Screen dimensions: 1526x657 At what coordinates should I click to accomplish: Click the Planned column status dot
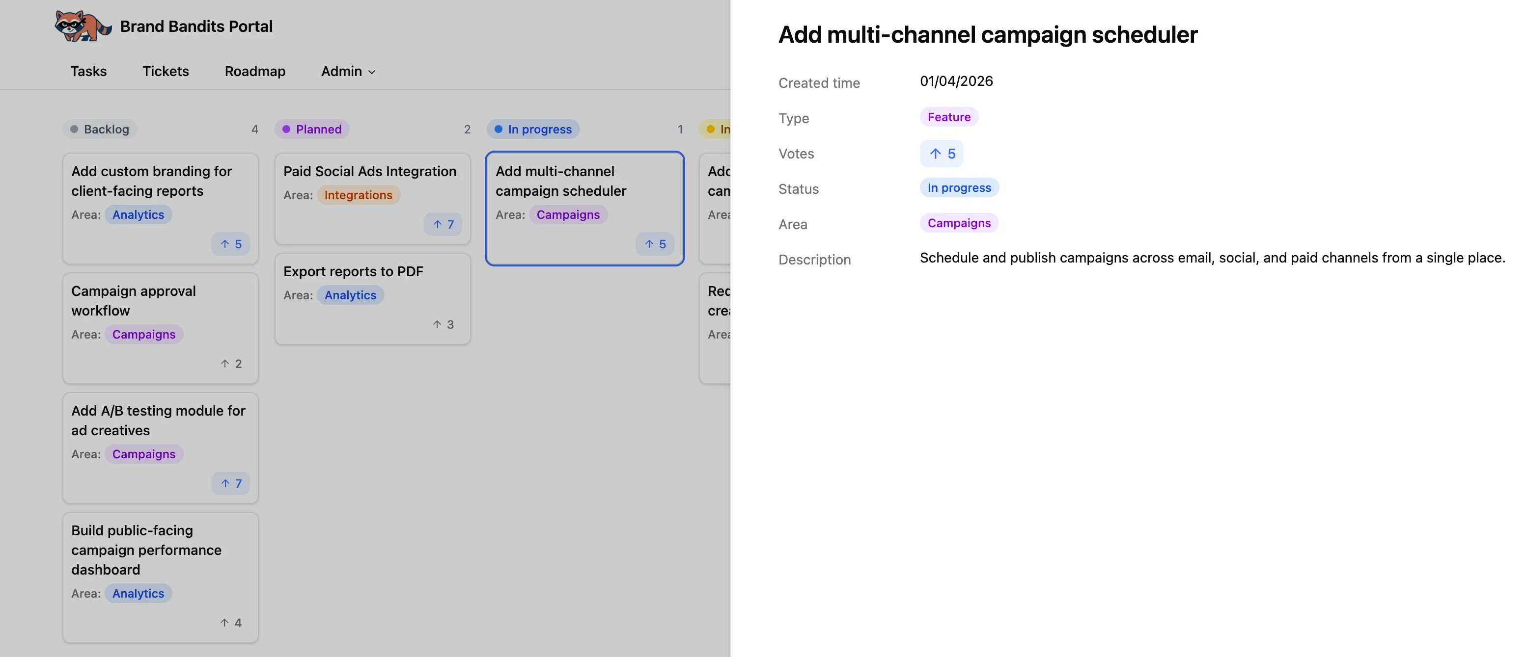point(287,129)
